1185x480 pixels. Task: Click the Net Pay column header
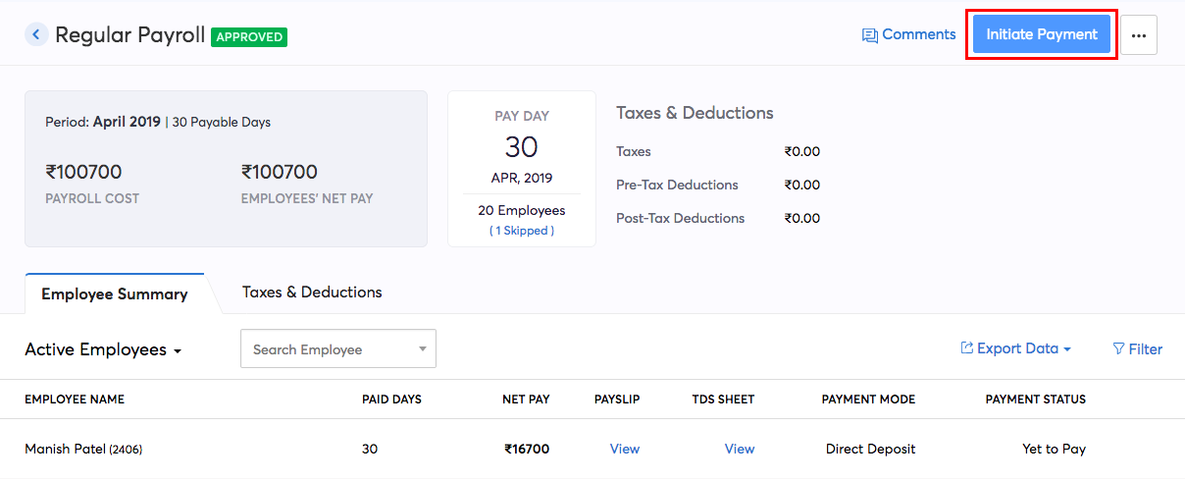click(526, 400)
